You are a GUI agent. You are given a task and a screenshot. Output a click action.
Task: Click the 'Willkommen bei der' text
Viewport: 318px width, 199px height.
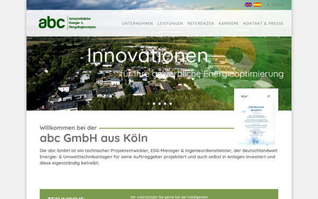pyautogui.click(x=68, y=128)
